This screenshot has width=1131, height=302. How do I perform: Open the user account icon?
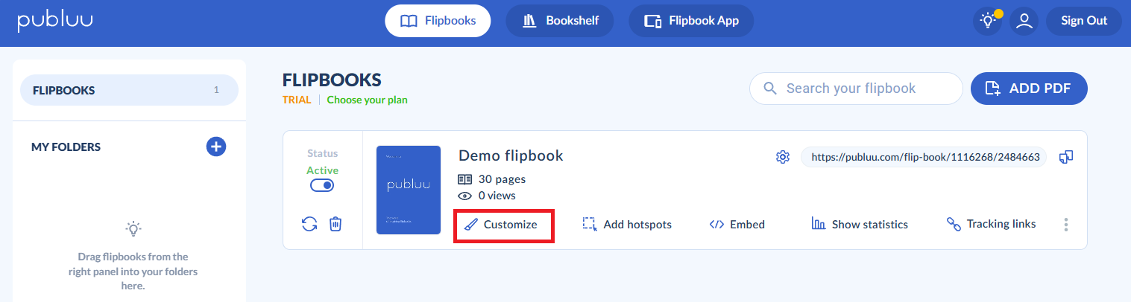pos(1024,21)
